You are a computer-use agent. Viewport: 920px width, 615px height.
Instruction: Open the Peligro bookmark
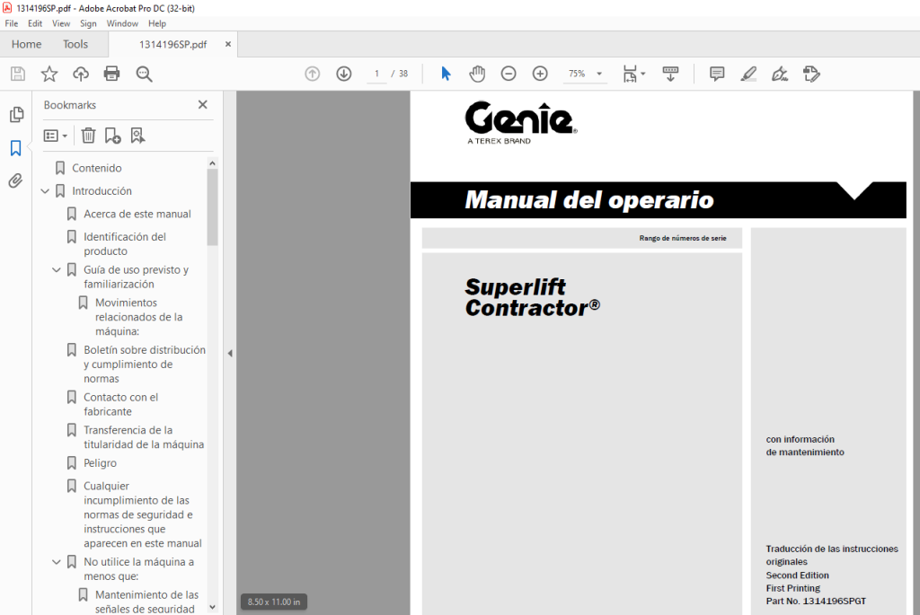100,463
